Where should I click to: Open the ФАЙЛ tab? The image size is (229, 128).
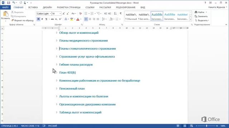(x=5, y=7)
